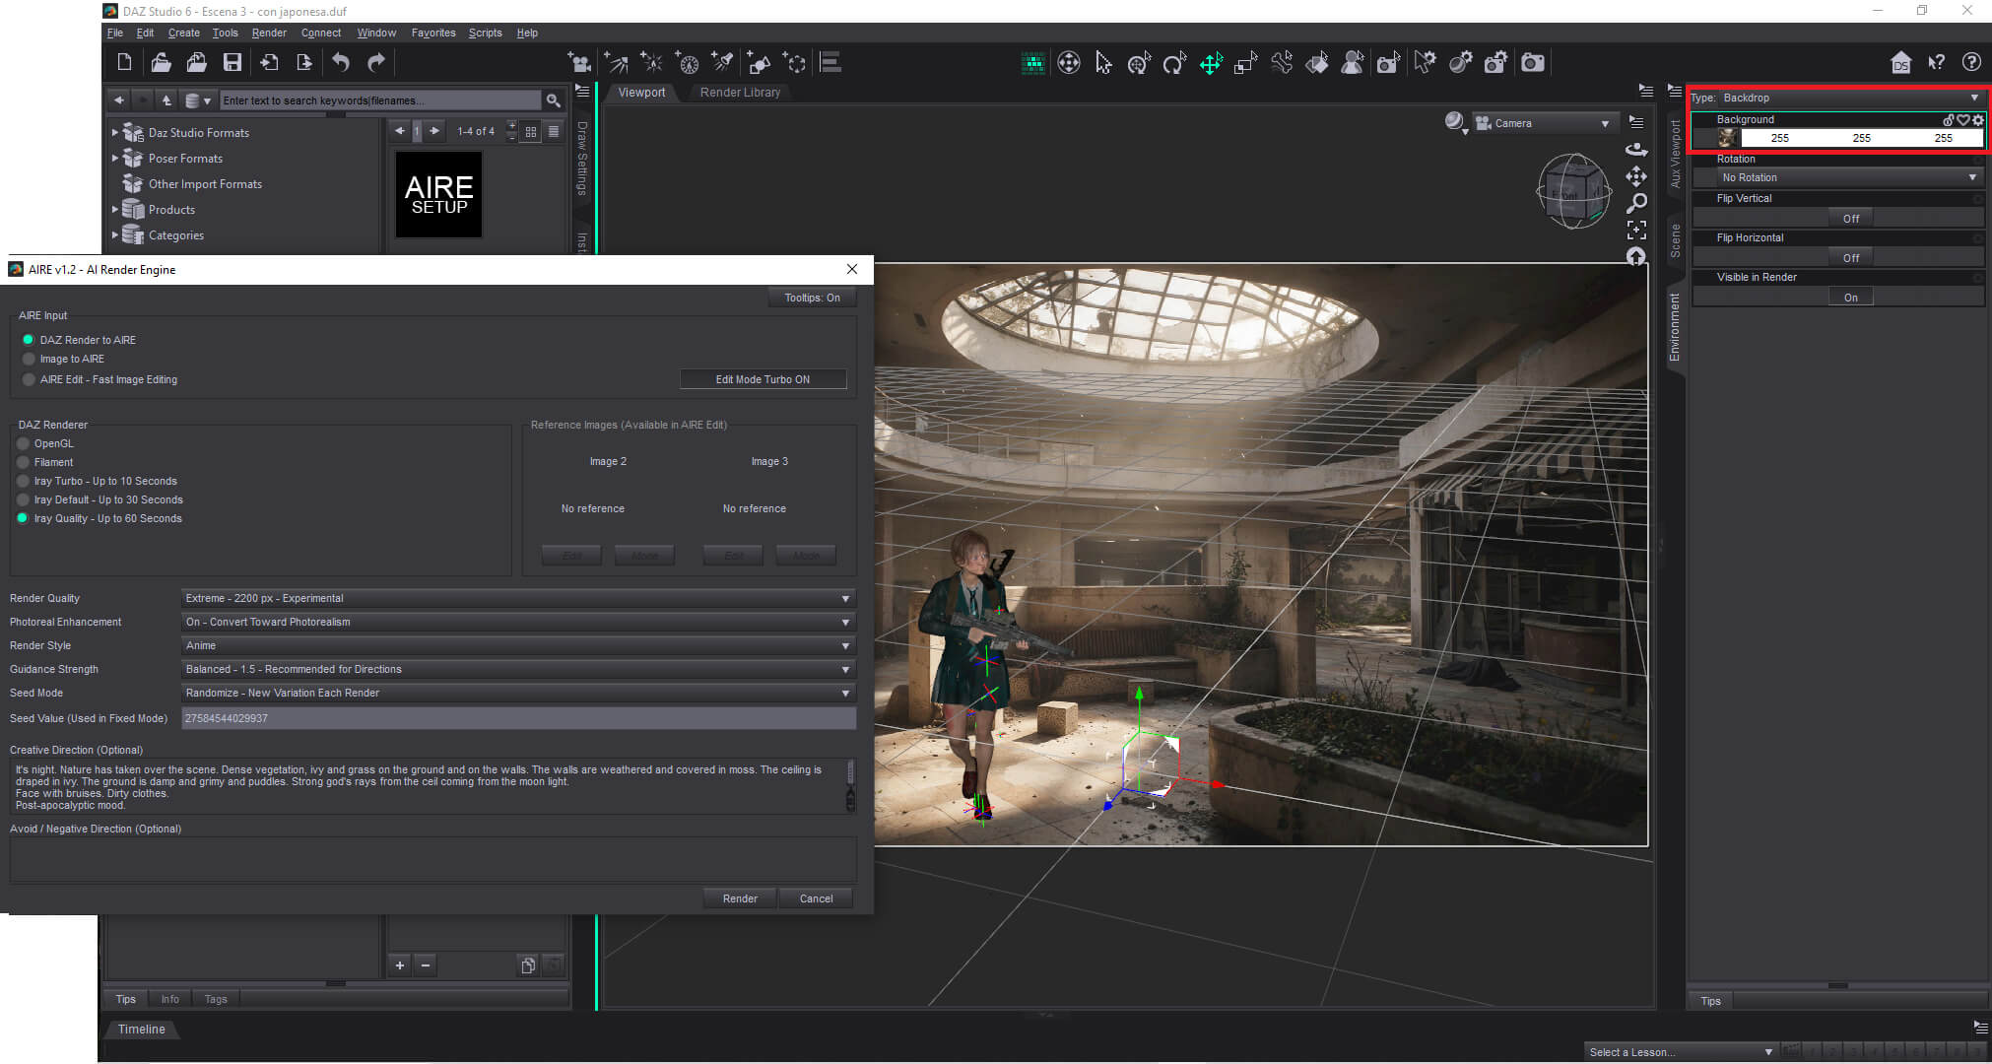Click the Render button in AIRE dialog
1992x1064 pixels.
pyautogui.click(x=740, y=898)
